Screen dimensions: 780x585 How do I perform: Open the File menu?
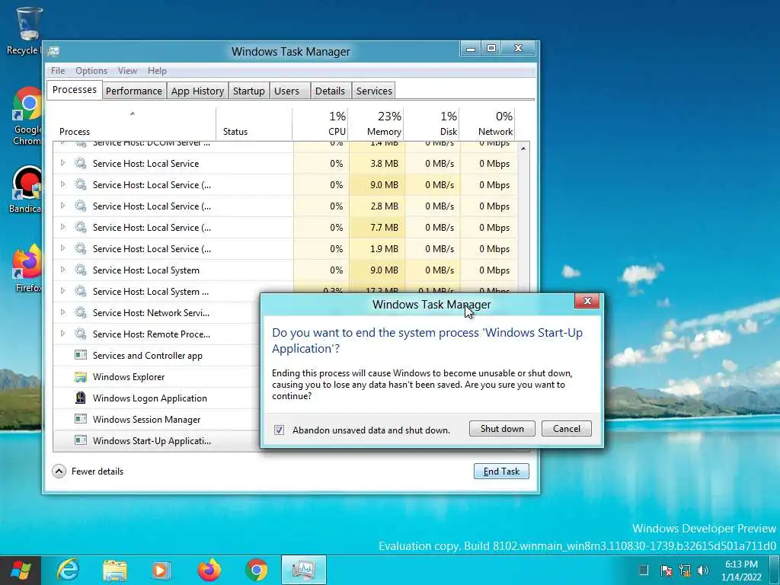tap(58, 71)
